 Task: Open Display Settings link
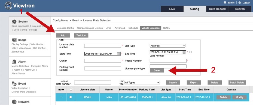point(20,44)
